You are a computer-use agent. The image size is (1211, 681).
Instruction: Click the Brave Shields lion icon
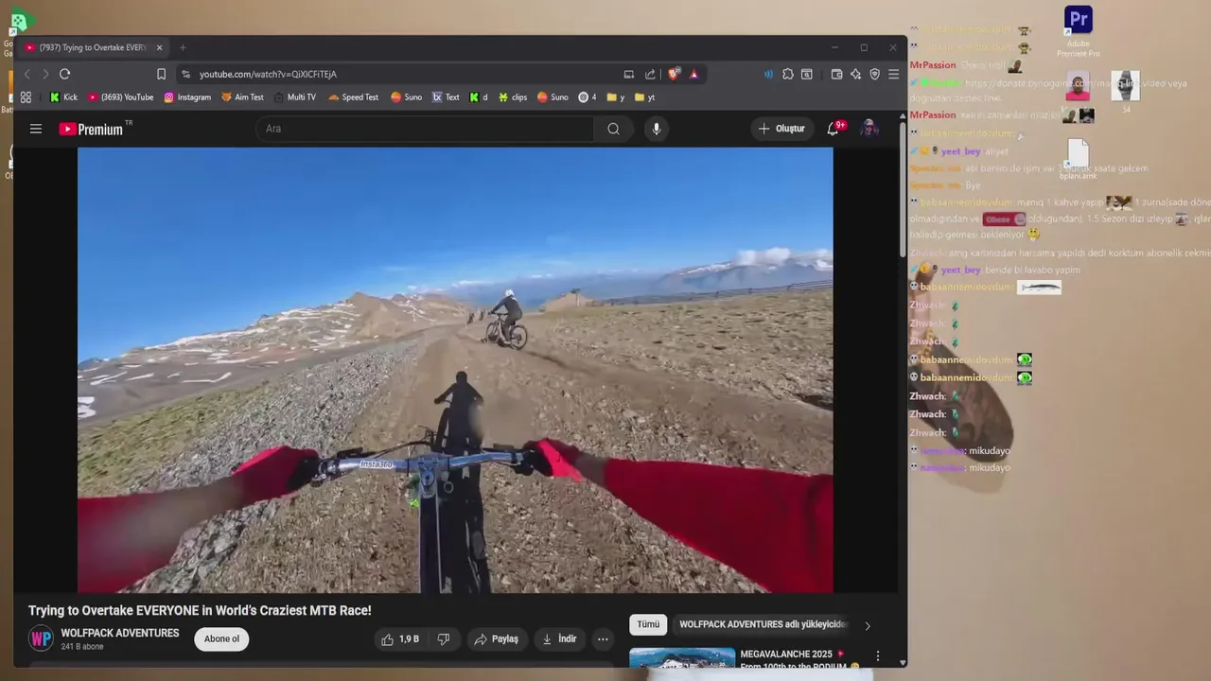coord(674,74)
